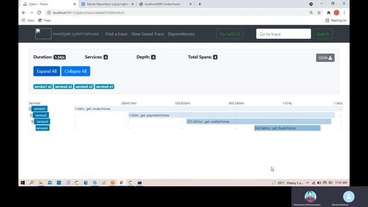Image resolution: width=368 pixels, height=207 pixels.
Task: Select the service1 x2 filter badge
Action: click(43, 87)
